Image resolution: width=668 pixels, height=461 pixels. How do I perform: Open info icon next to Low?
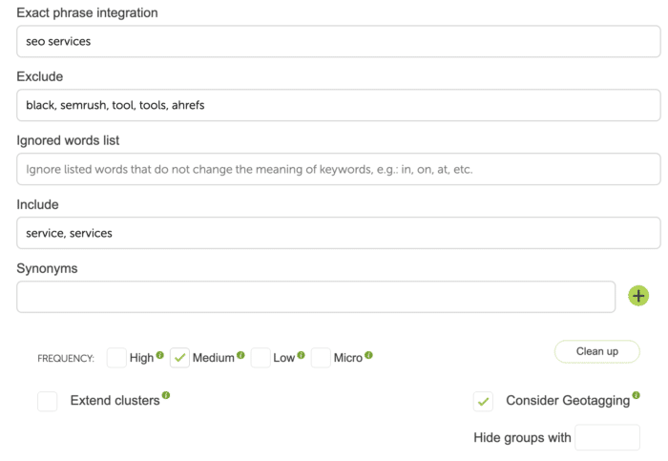(302, 355)
